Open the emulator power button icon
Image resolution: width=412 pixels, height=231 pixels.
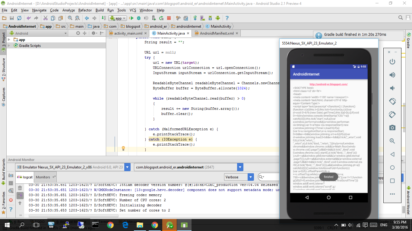[392, 62]
